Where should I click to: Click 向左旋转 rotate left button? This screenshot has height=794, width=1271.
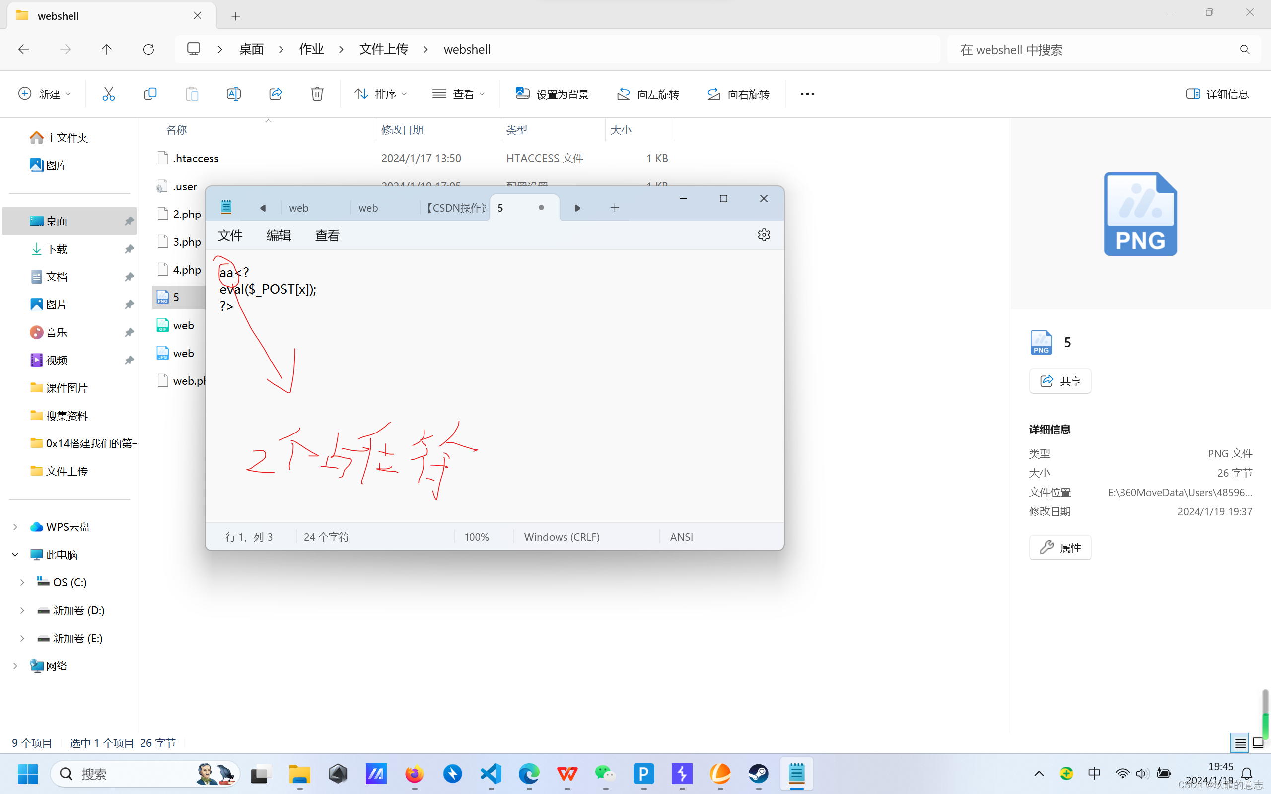click(x=648, y=94)
